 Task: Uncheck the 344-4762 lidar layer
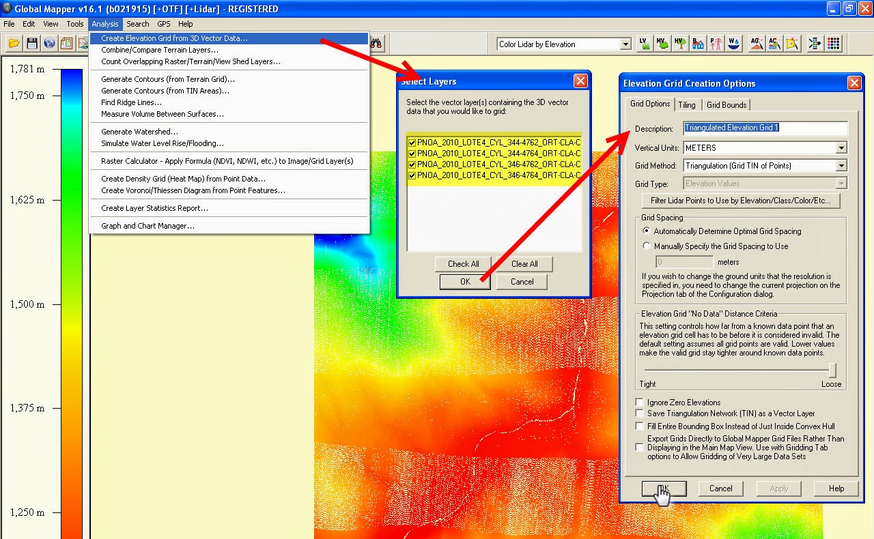(x=412, y=143)
